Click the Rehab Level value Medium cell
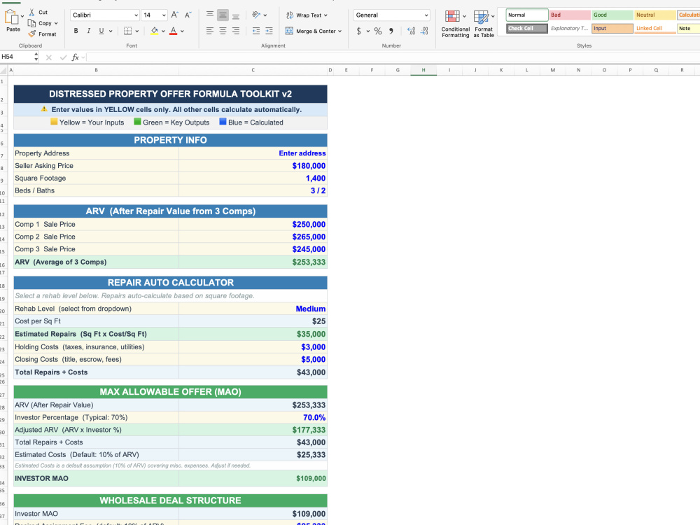This screenshot has width=700, height=525. (253, 309)
